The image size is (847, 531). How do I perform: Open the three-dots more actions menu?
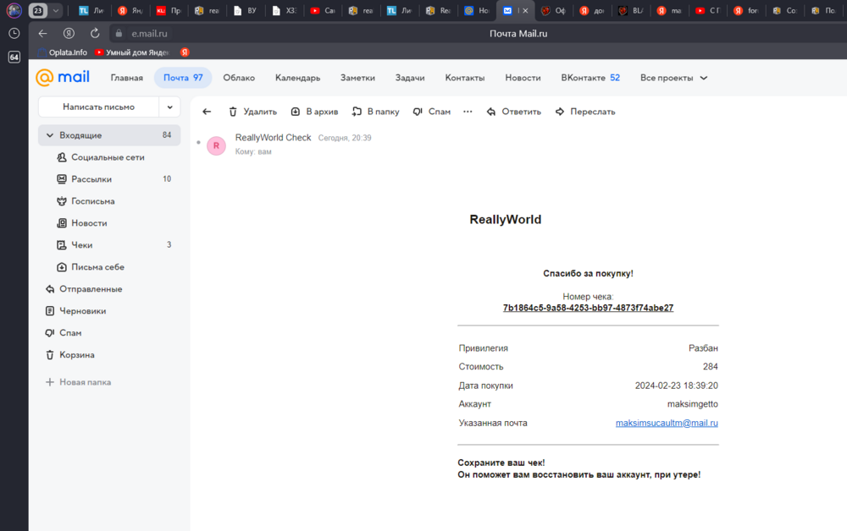tap(468, 112)
